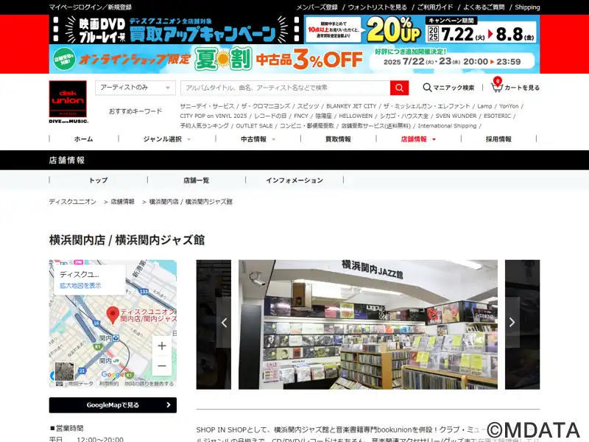Click keyword ESOTERIC
This screenshot has width=589, height=442.
pyautogui.click(x=498, y=116)
